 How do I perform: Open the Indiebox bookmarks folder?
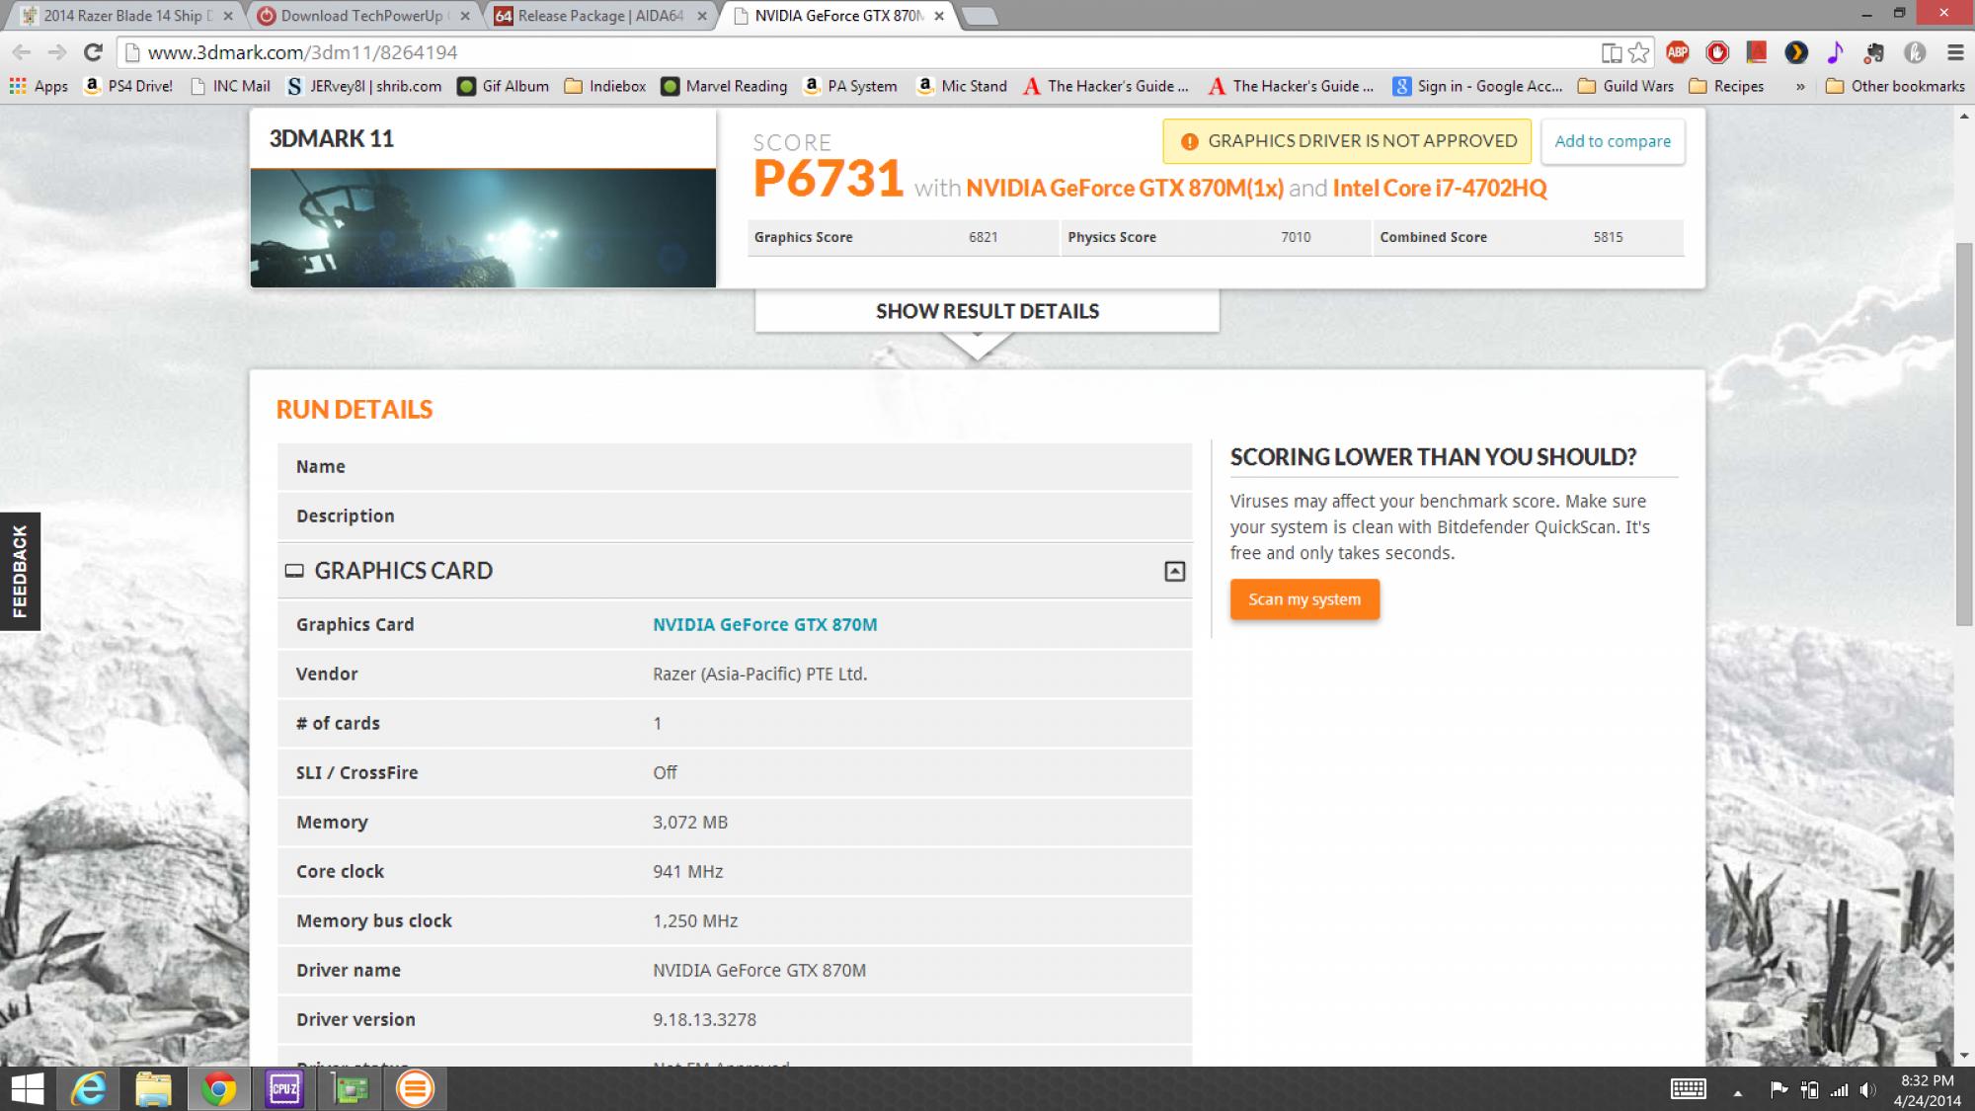[x=605, y=86]
